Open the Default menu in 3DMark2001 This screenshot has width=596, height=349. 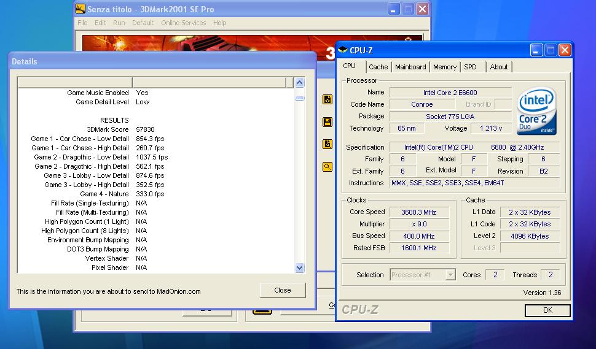point(143,23)
